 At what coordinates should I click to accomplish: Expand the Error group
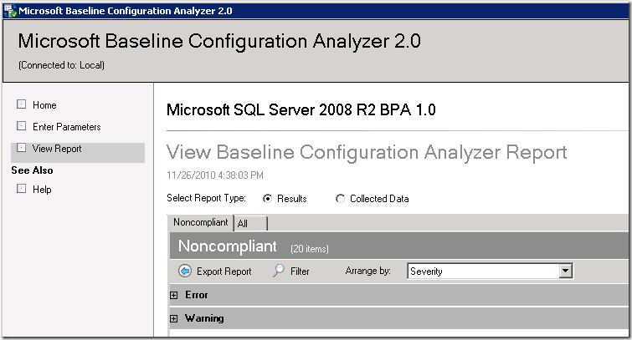coord(174,295)
